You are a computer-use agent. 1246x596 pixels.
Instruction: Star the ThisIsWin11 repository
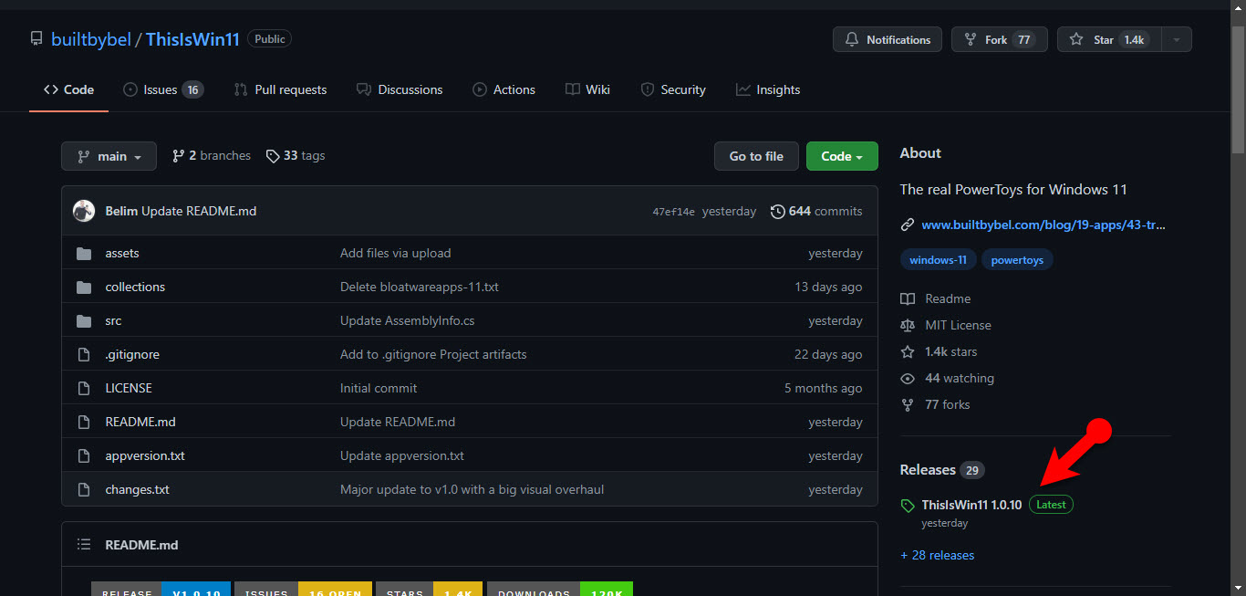coord(1107,39)
